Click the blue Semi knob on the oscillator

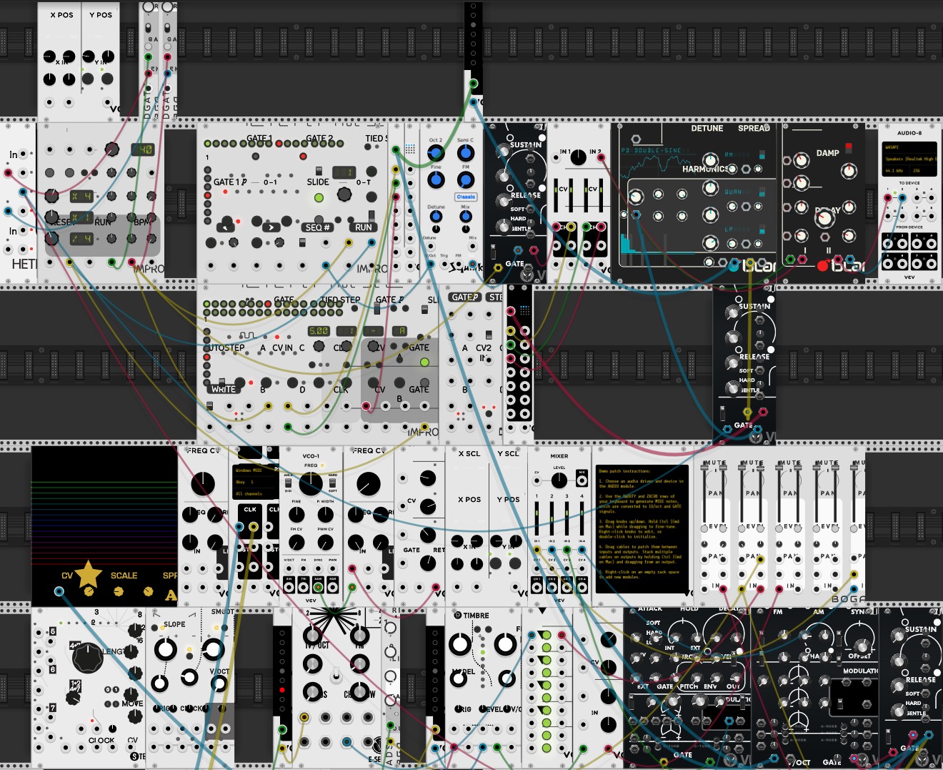[x=465, y=152]
